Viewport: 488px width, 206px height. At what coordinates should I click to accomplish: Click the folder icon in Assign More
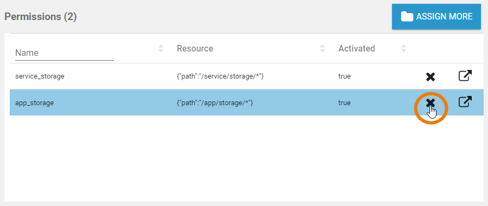click(407, 16)
